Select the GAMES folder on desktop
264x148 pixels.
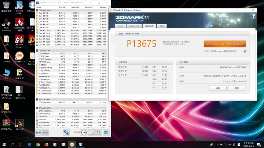pyautogui.click(x=6, y=57)
